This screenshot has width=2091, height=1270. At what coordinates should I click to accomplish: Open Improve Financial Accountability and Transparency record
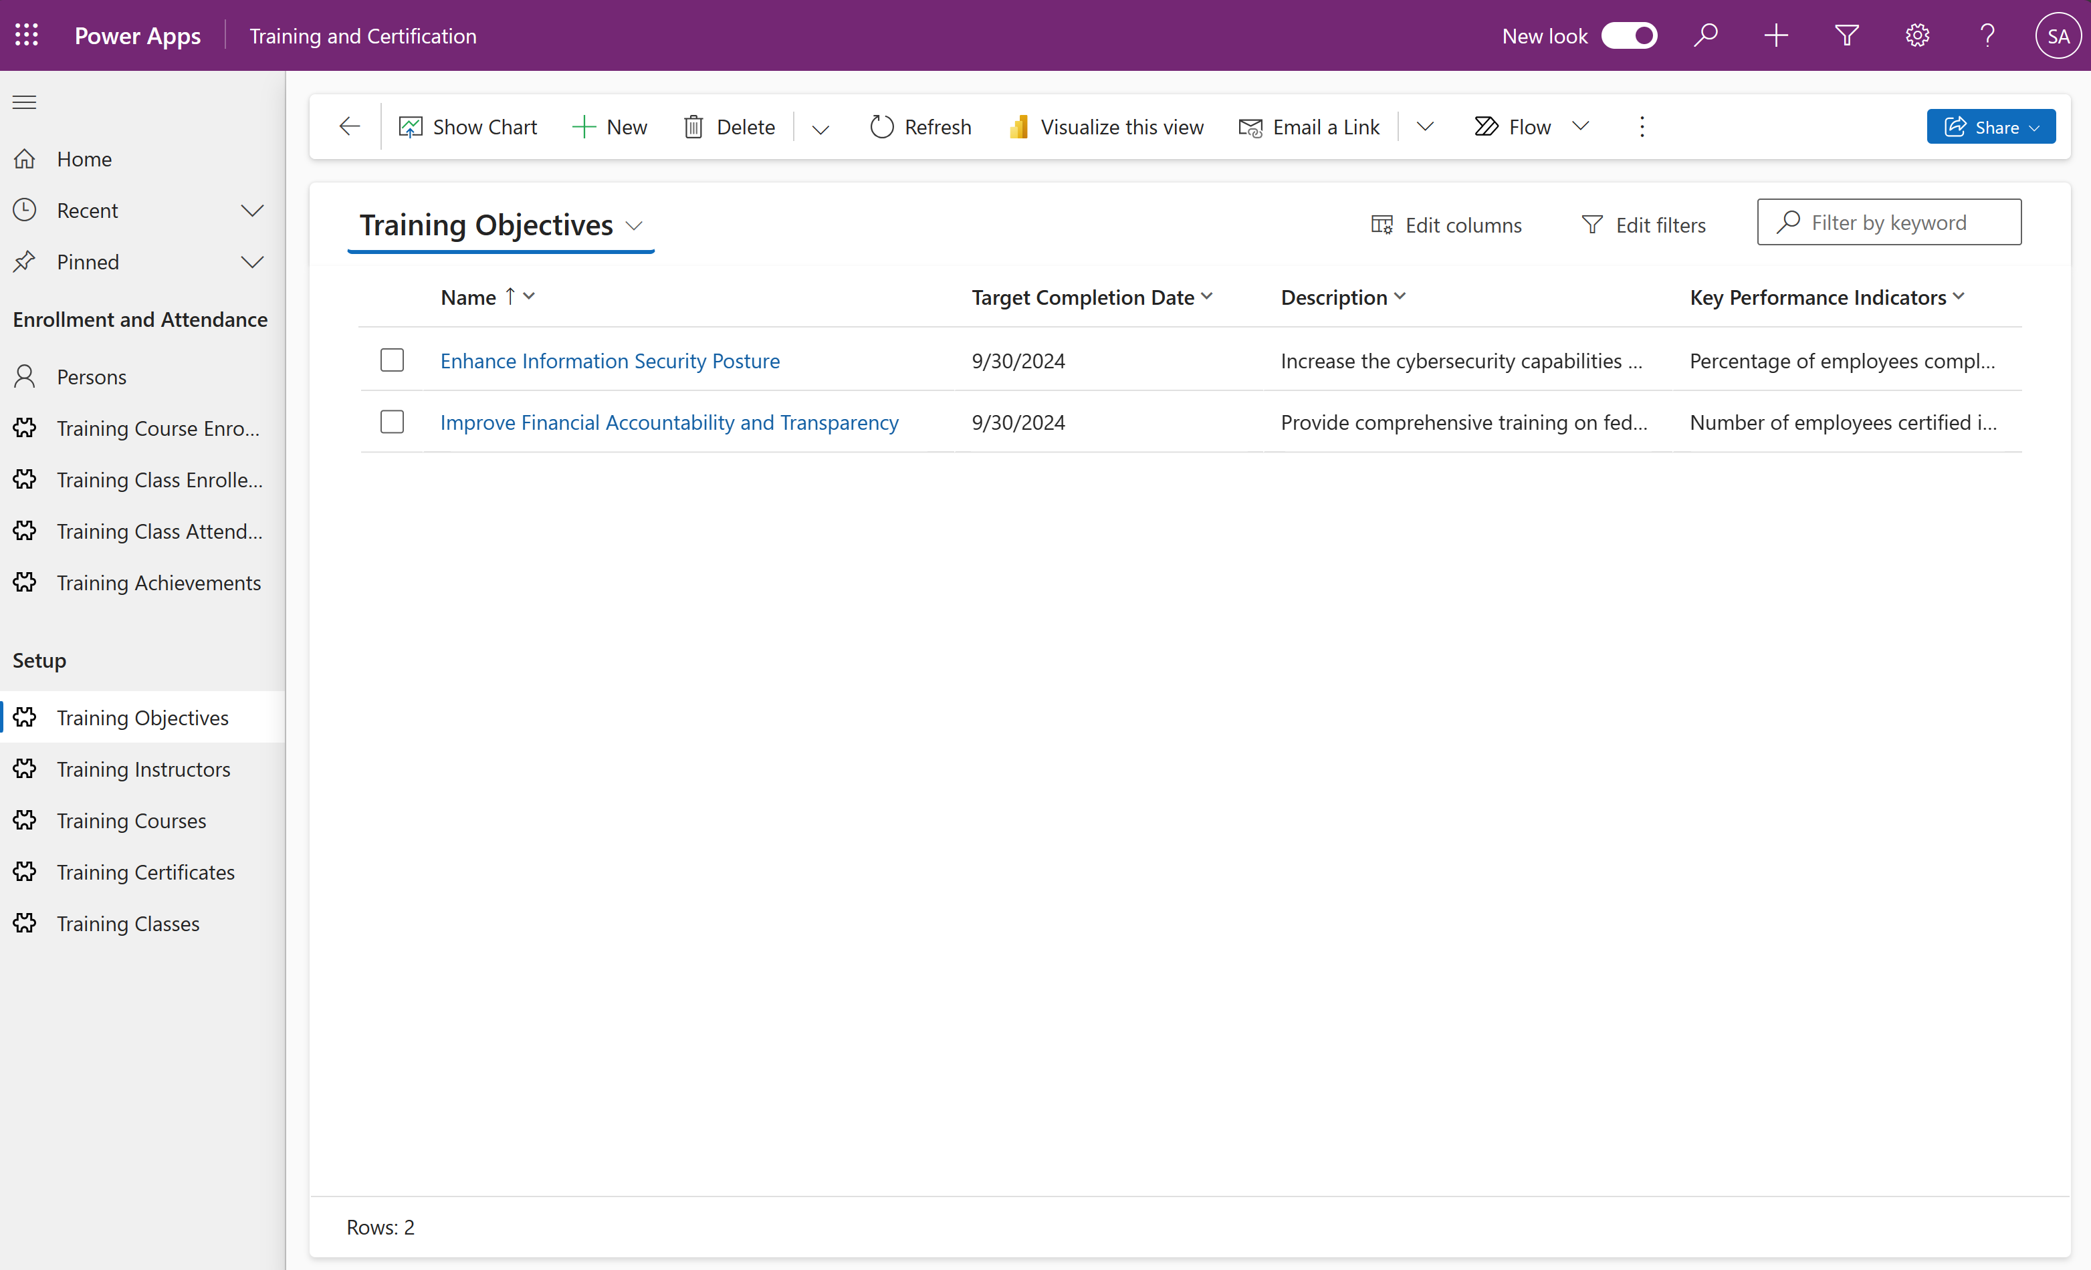pos(669,422)
